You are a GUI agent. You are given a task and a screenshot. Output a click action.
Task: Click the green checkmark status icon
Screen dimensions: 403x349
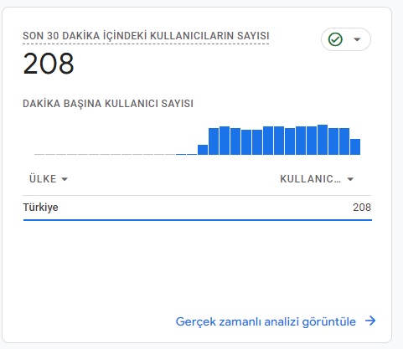click(x=335, y=39)
